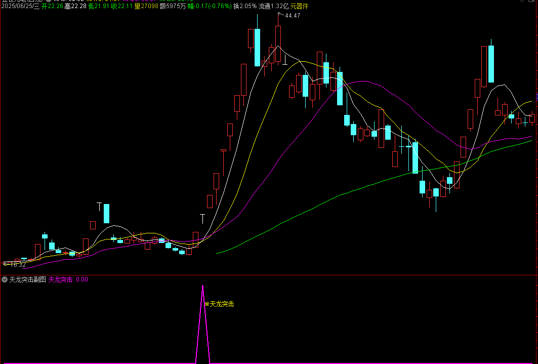This screenshot has width=538, height=364.
Task: Click the 44.47 high price label
Action: 293,15
